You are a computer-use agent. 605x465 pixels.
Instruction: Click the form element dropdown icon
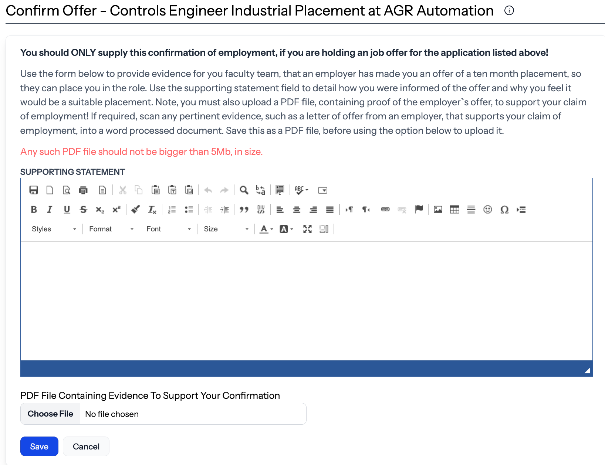point(322,190)
